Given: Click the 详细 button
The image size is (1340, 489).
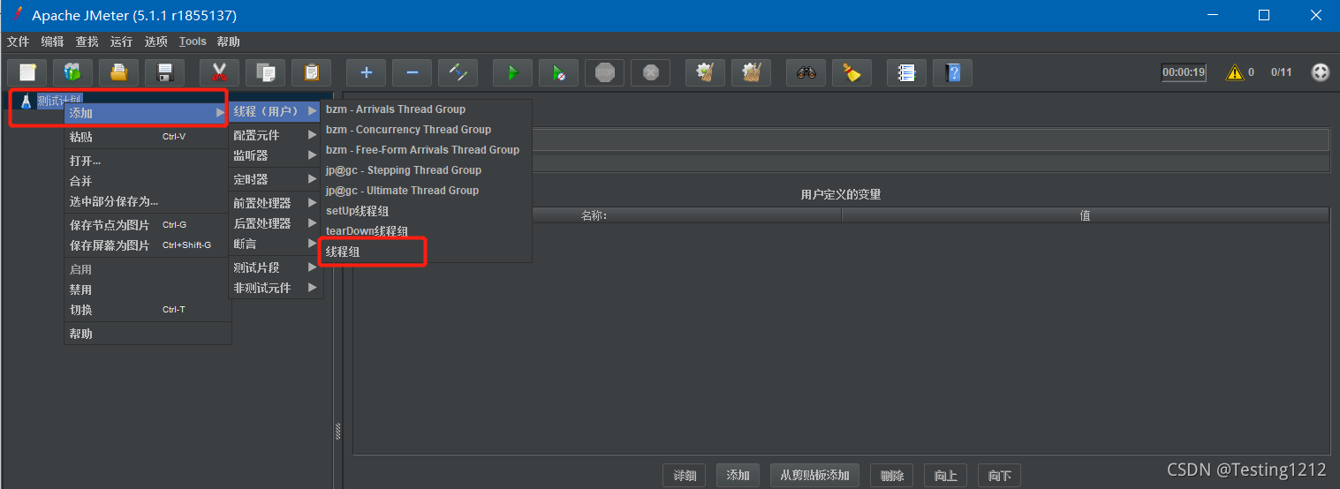Looking at the screenshot, I should click(685, 476).
